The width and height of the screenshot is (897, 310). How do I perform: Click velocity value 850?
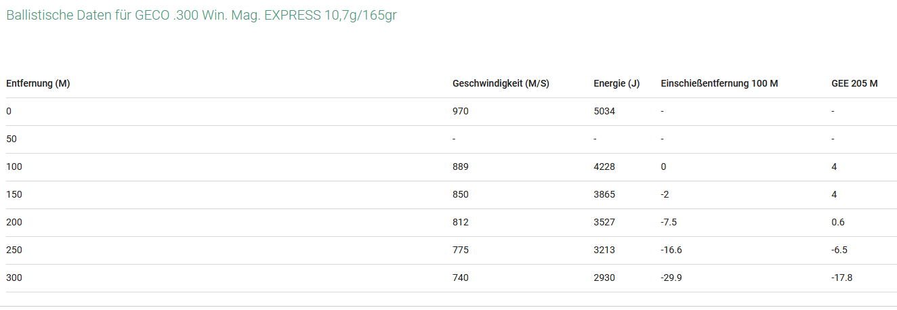(461, 194)
